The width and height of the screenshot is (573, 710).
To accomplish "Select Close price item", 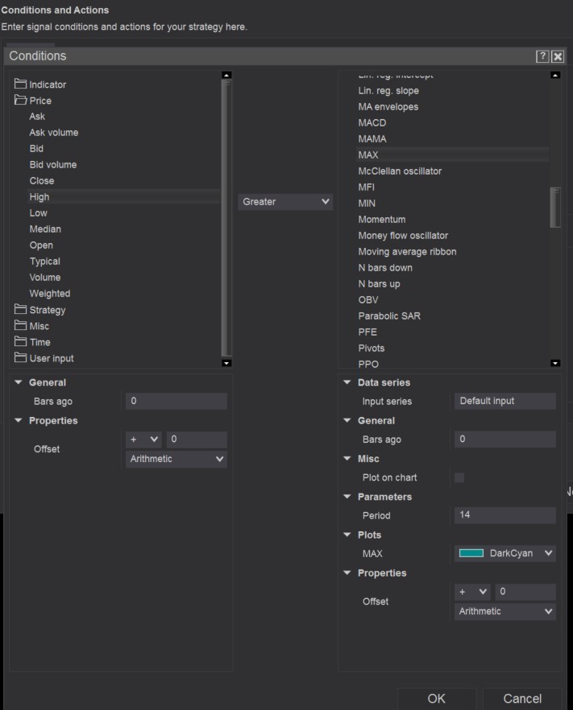I will 42,180.
